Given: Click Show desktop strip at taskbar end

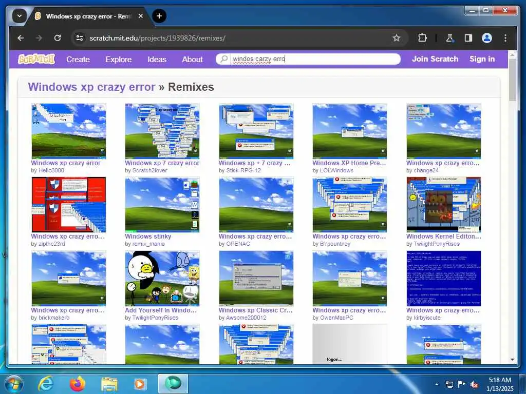Looking at the screenshot, I should coord(522,384).
